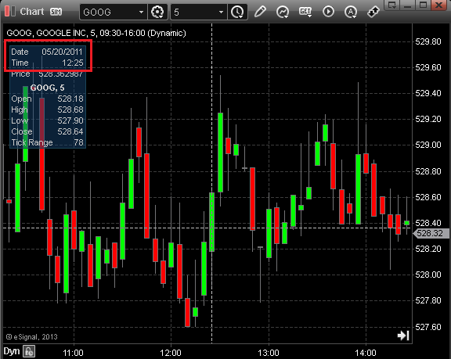Click the eSignal, 2013 copyright text
The width and height of the screenshot is (451, 359).
pos(32,337)
